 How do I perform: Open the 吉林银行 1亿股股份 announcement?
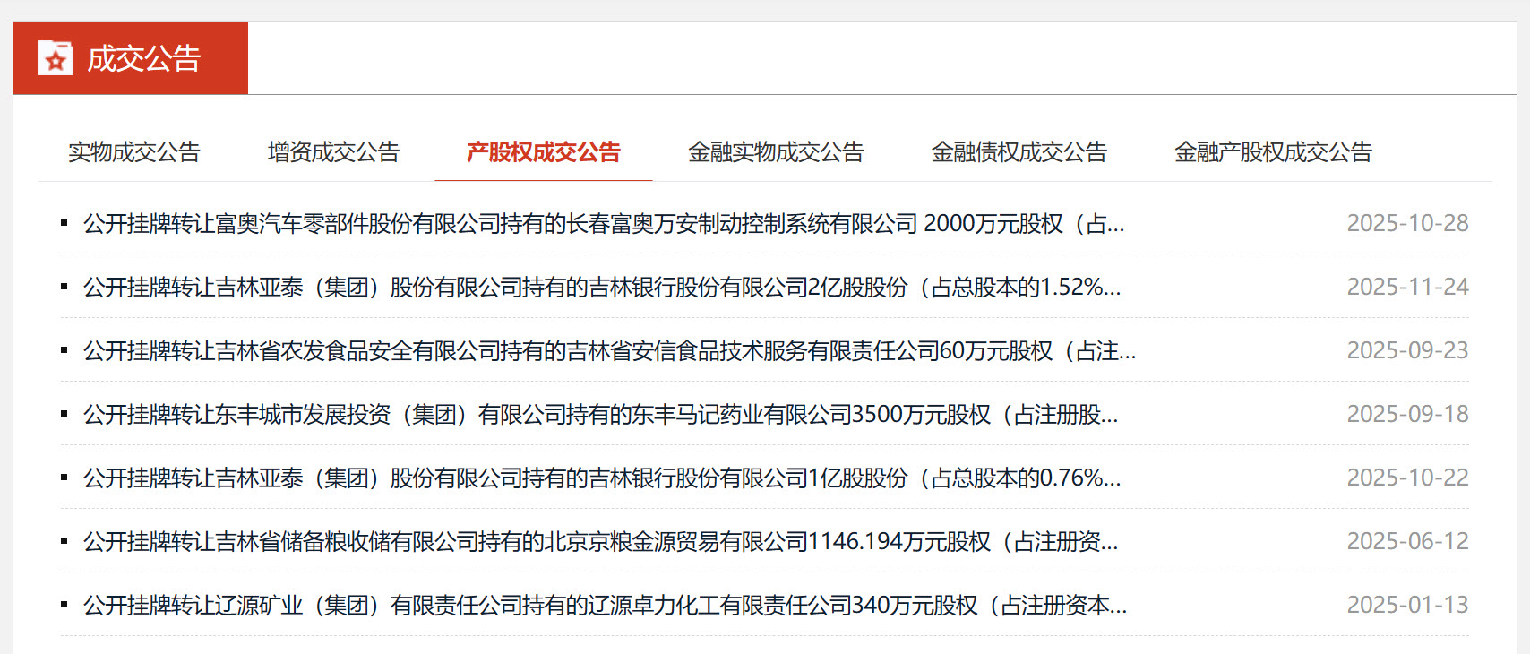[x=602, y=478]
